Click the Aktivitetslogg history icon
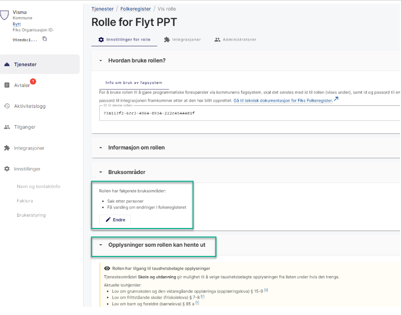401x315 pixels. [7, 106]
